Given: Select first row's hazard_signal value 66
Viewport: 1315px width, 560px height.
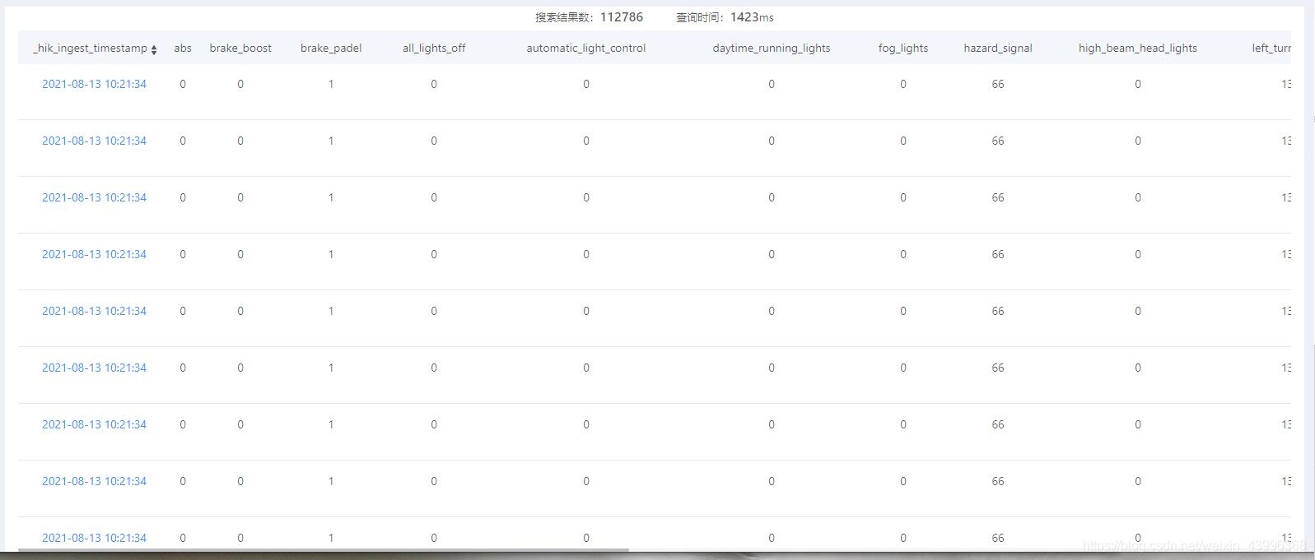Looking at the screenshot, I should coord(998,84).
